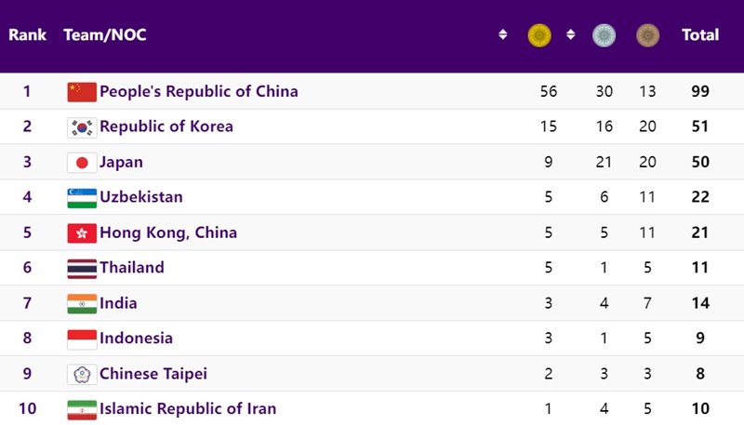Click the gold medal column icon
Viewport: 744px width, 425px height.
pos(539,35)
